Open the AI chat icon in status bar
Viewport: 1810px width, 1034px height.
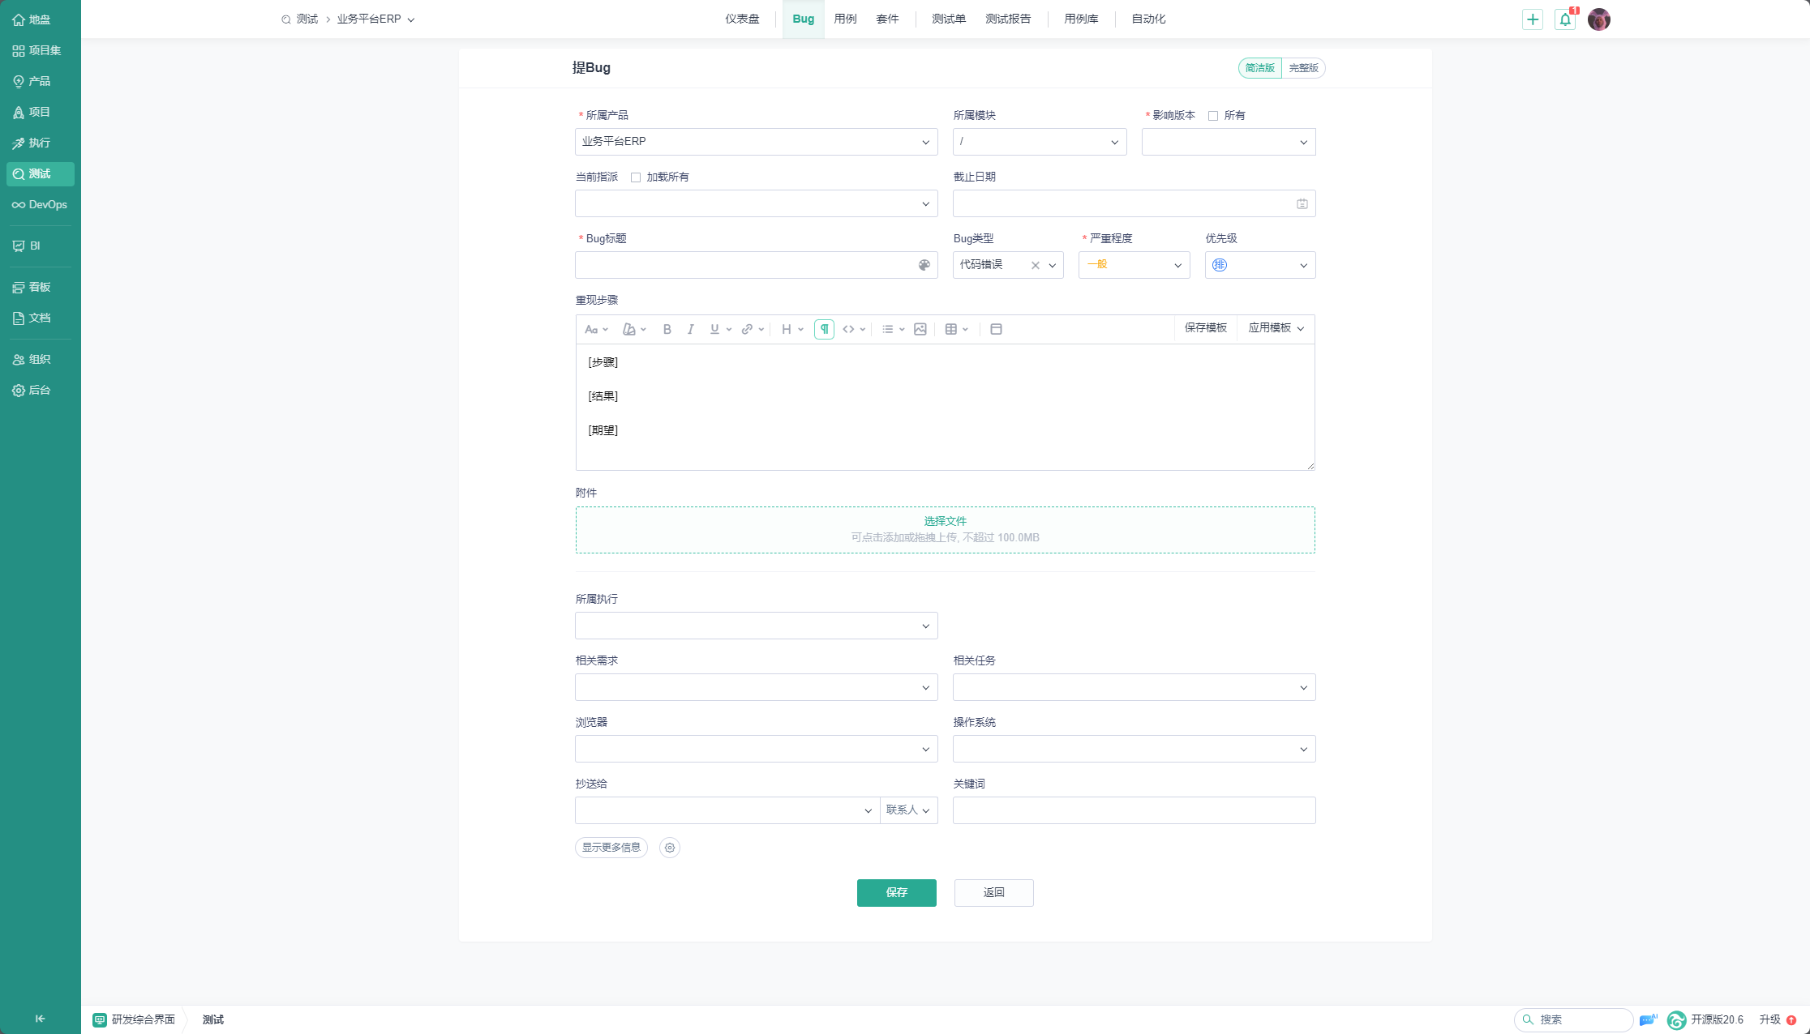point(1648,1019)
